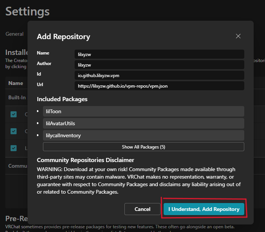Select the lilycalInventory package entry
Screen dimensions: 265x232
coord(144,135)
